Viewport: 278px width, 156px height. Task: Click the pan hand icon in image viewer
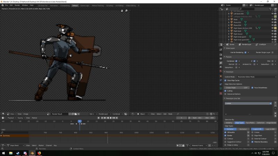click(x=122, y=11)
